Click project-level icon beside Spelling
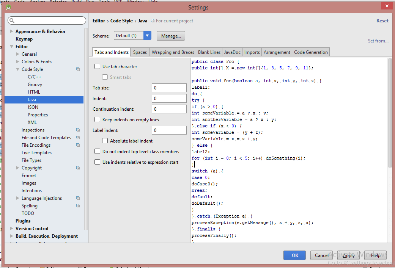The height and width of the screenshot is (268, 395). [78, 206]
